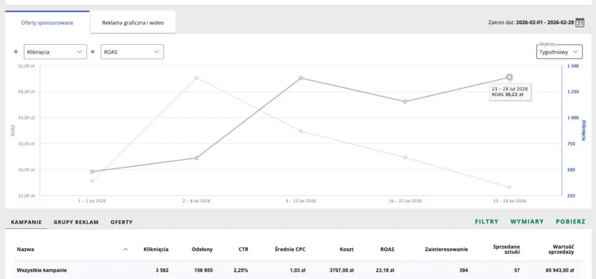The image size is (596, 279).
Task: Click the gray ROAS legend square
Action: [93, 52]
